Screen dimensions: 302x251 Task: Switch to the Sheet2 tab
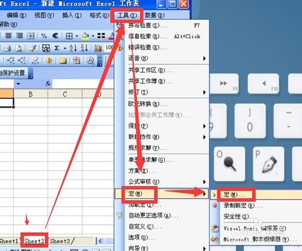[34, 241]
